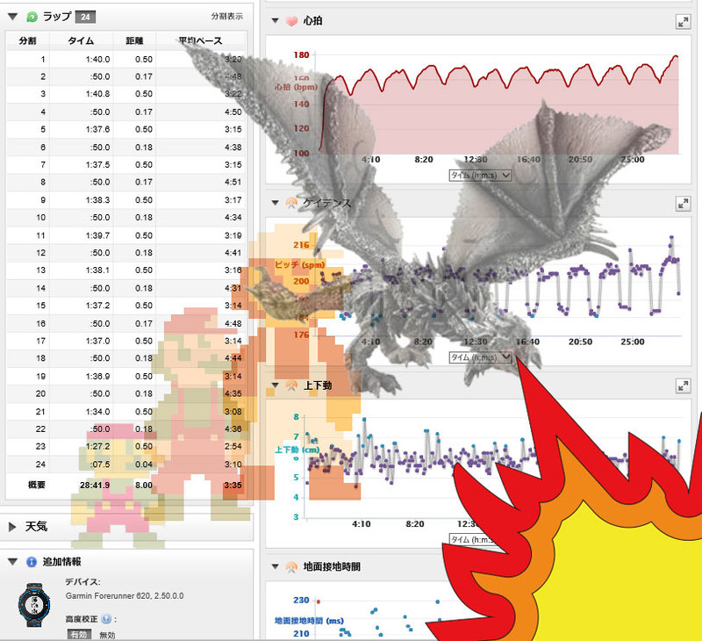Viewport: 702px width, 641px height.
Task: Open the タイム dropdown under heart rate chart
Action: point(479,175)
